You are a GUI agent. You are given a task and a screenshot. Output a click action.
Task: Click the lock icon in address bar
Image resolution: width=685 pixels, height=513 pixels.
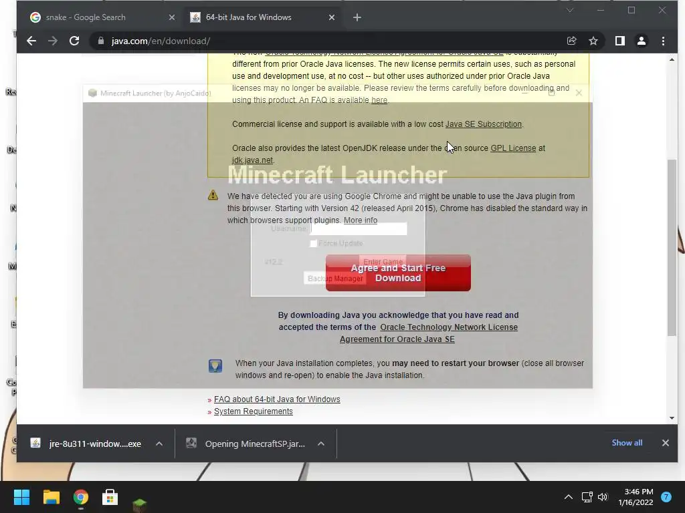pos(101,41)
